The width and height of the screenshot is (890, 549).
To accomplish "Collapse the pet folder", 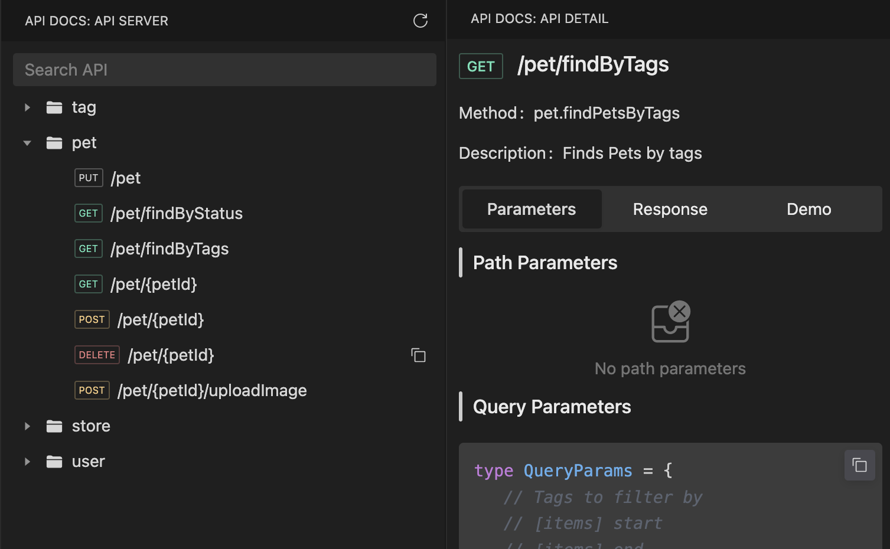I will (27, 142).
